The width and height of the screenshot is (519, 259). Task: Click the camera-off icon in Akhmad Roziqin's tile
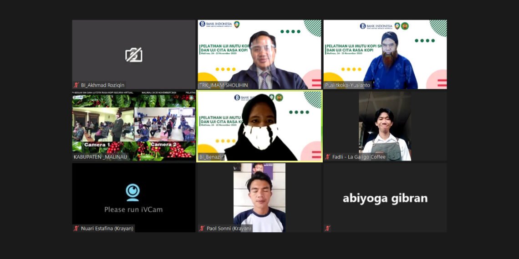(134, 55)
